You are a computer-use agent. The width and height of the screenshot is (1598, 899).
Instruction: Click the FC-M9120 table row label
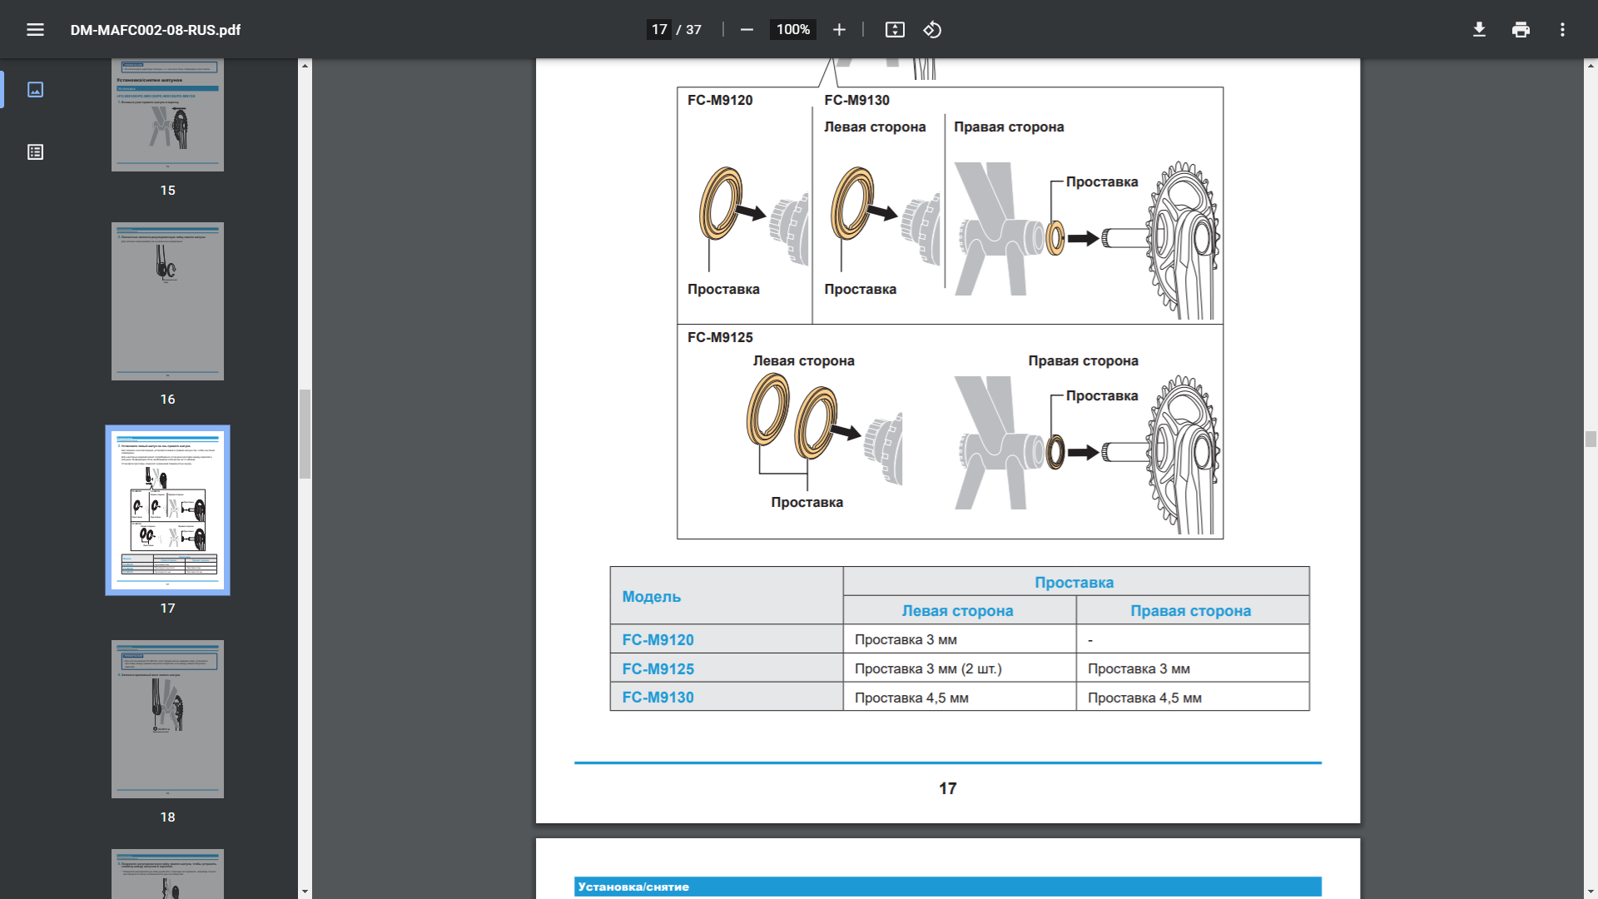(658, 640)
